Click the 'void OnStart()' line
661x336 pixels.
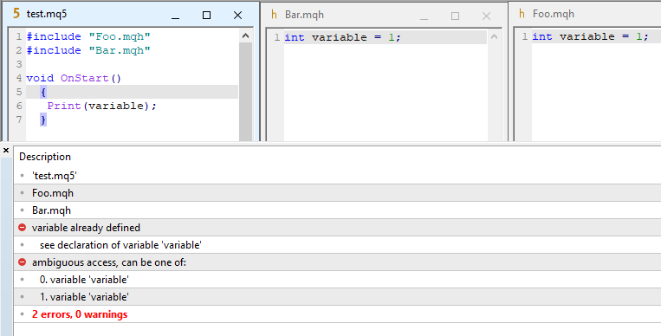pos(74,78)
